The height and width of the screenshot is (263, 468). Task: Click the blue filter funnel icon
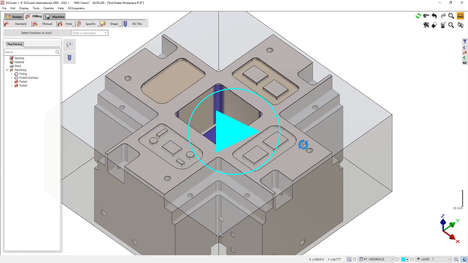click(x=465, y=42)
